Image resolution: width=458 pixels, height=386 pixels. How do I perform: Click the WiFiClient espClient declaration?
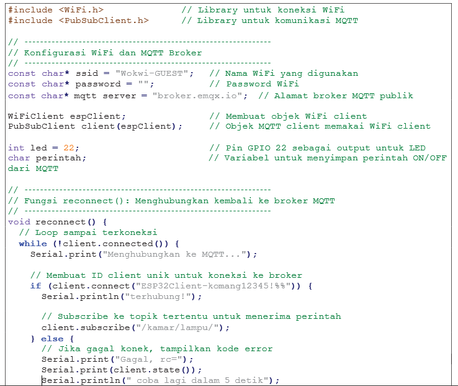tap(66, 116)
